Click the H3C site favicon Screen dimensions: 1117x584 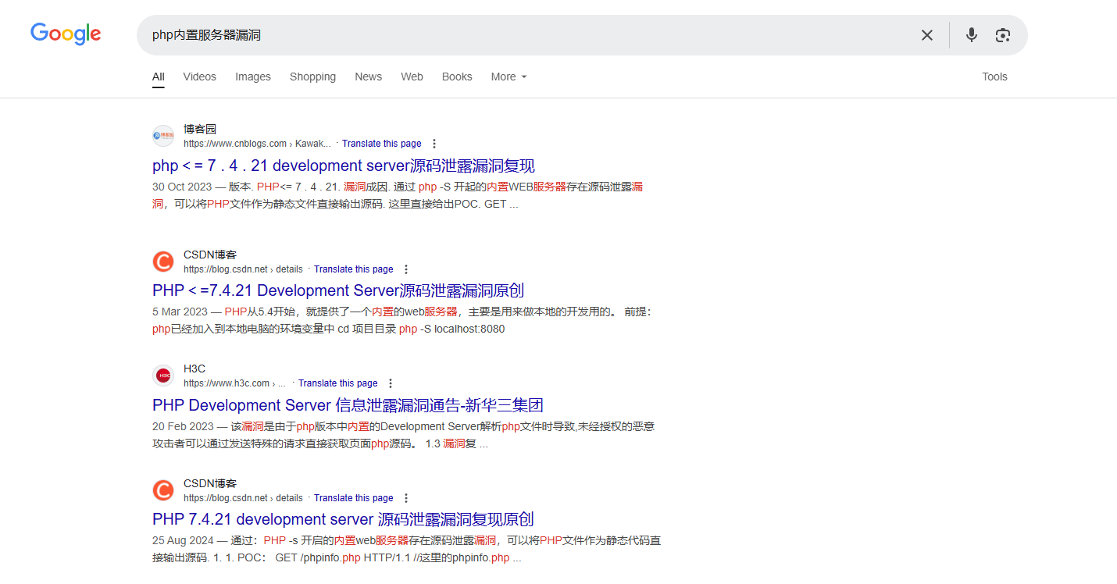click(x=163, y=376)
